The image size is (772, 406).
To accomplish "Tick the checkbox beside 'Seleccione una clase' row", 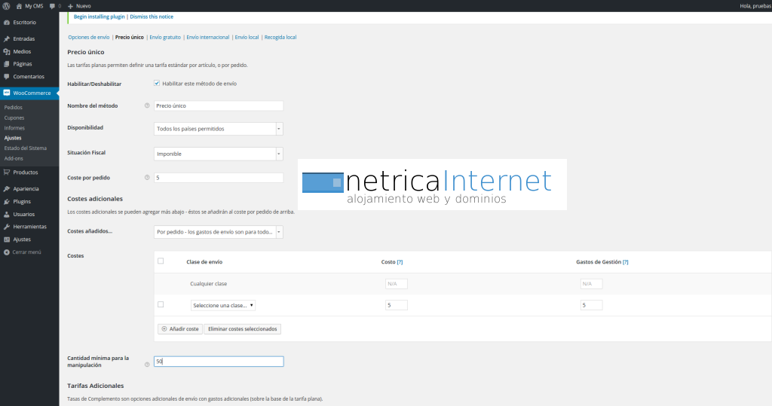I will (x=161, y=305).
